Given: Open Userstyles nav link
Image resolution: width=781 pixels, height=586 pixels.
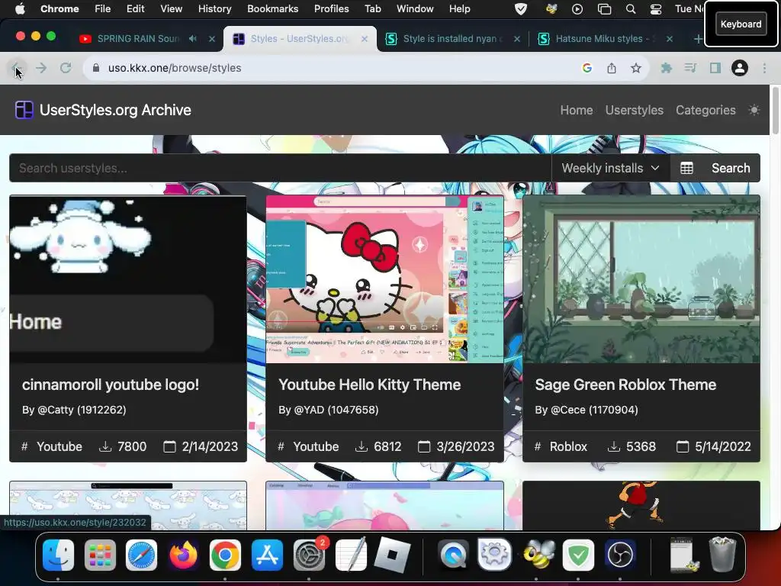Looking at the screenshot, I should pos(634,110).
